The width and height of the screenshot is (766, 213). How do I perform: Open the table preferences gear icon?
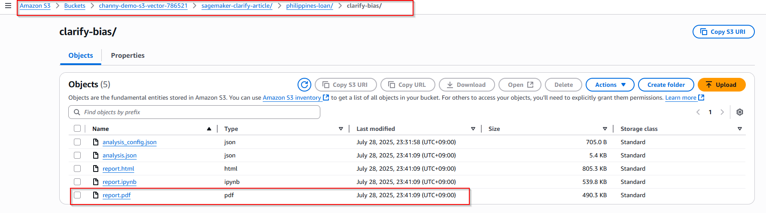[x=740, y=112]
